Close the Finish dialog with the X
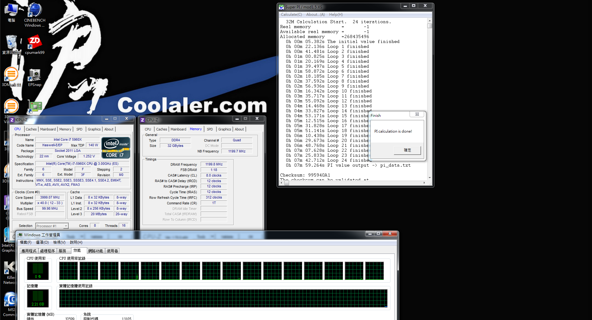 (x=417, y=114)
